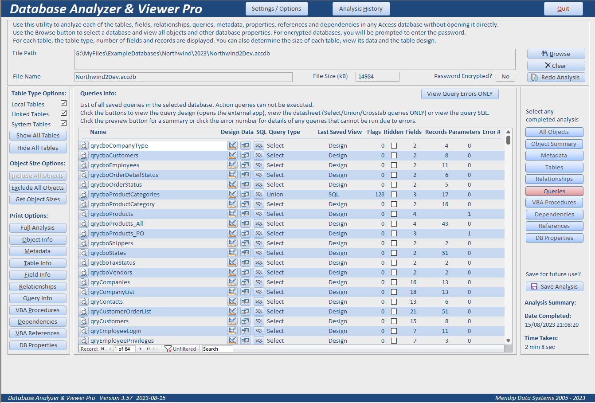Open design view for qrycboShippers
Image resolution: width=595 pixels, height=403 pixels.
[x=232, y=243]
